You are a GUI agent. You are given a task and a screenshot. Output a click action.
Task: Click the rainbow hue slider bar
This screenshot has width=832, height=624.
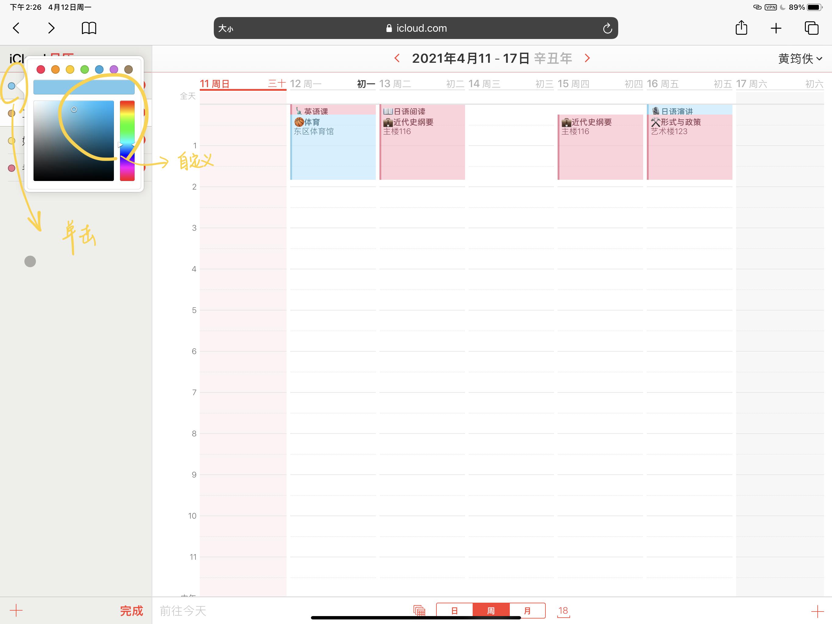[127, 141]
